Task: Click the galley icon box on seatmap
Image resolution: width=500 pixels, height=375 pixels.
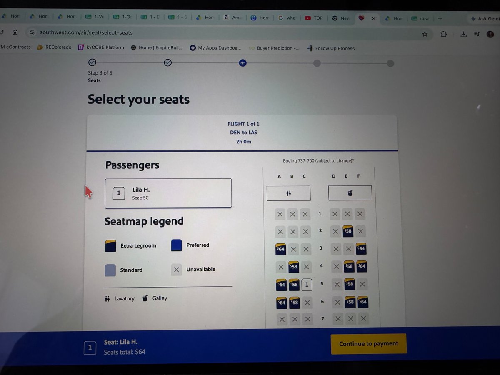Action: click(x=350, y=193)
